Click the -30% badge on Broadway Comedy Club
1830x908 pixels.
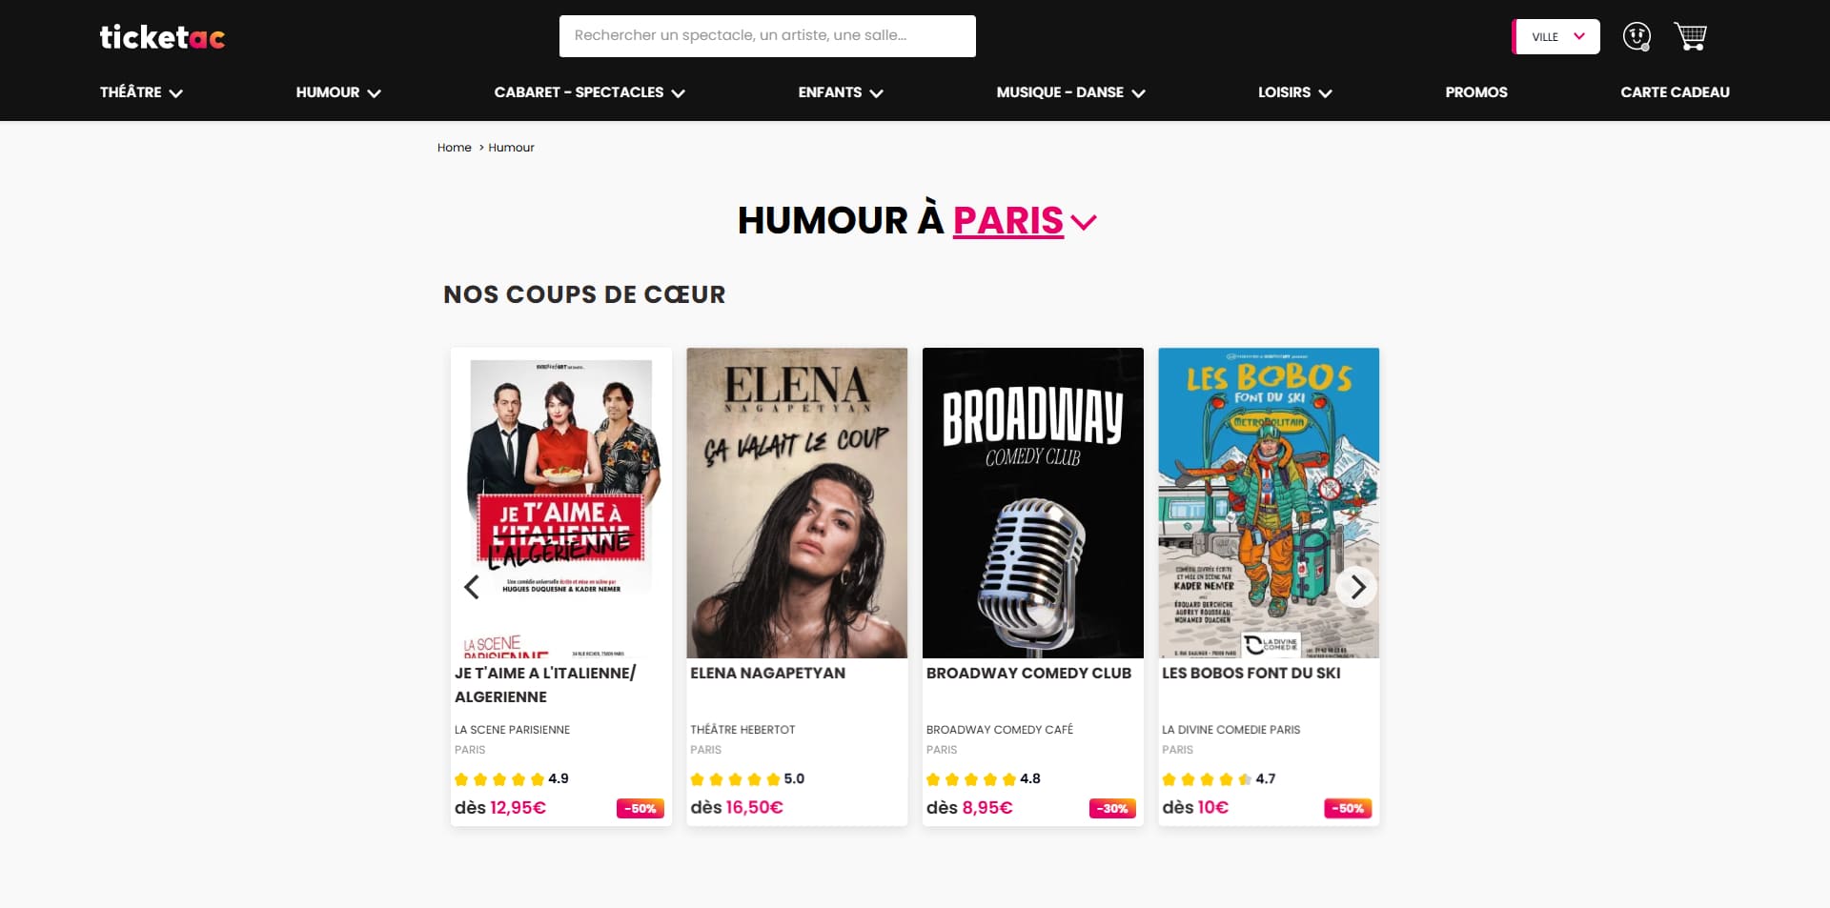click(x=1112, y=808)
